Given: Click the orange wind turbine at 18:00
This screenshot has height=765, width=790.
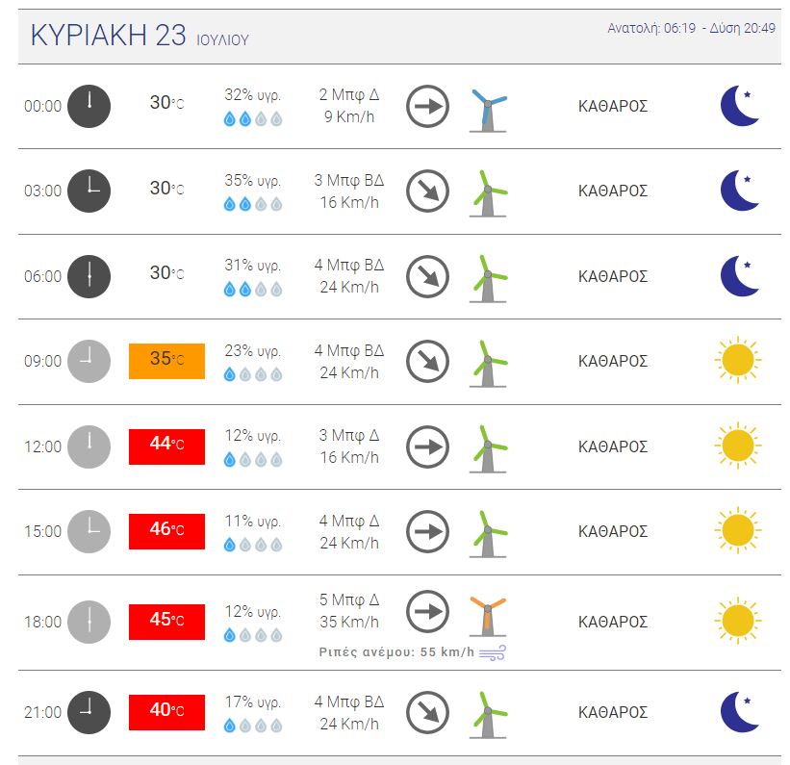Looking at the screenshot, I should 488,617.
